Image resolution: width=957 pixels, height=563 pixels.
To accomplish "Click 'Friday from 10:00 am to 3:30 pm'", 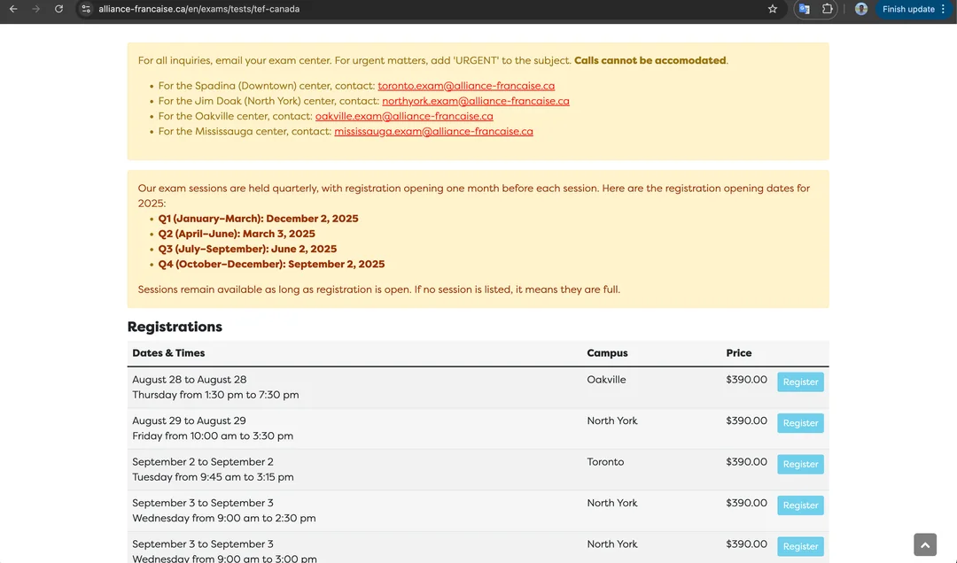I will (213, 436).
